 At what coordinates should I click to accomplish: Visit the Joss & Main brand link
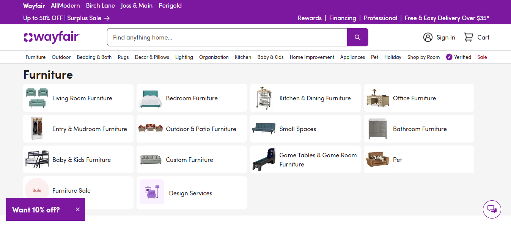(x=137, y=5)
